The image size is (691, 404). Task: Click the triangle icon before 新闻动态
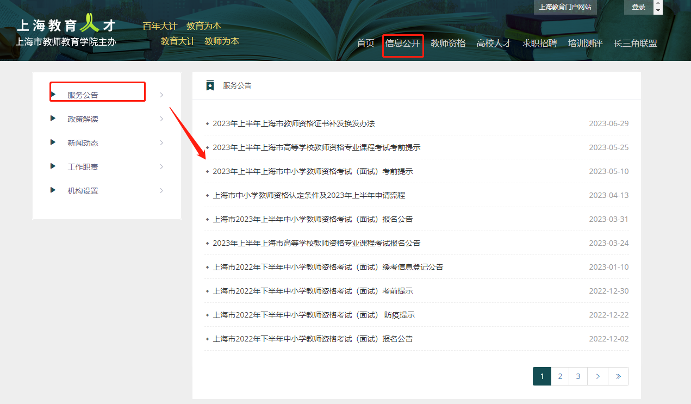(x=52, y=142)
